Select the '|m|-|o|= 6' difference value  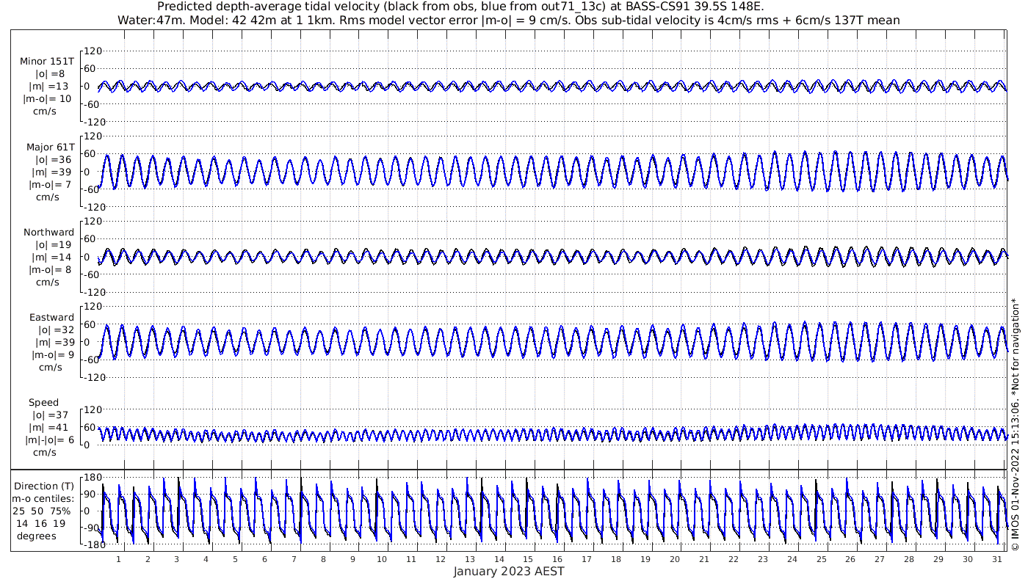click(49, 440)
